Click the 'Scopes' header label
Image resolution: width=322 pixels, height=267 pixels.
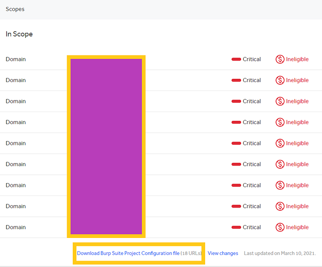(x=15, y=9)
